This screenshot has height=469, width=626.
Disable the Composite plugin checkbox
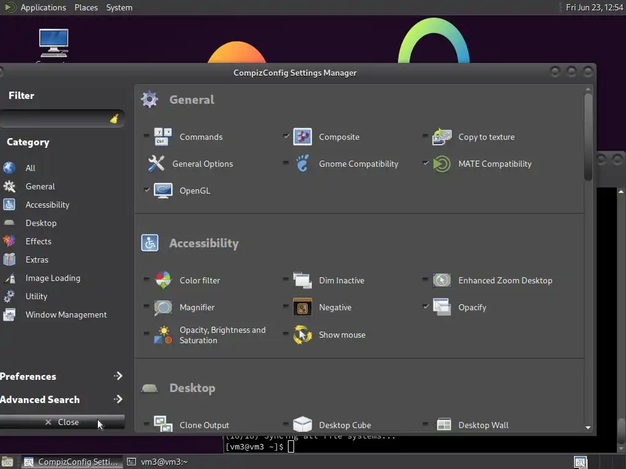(286, 136)
